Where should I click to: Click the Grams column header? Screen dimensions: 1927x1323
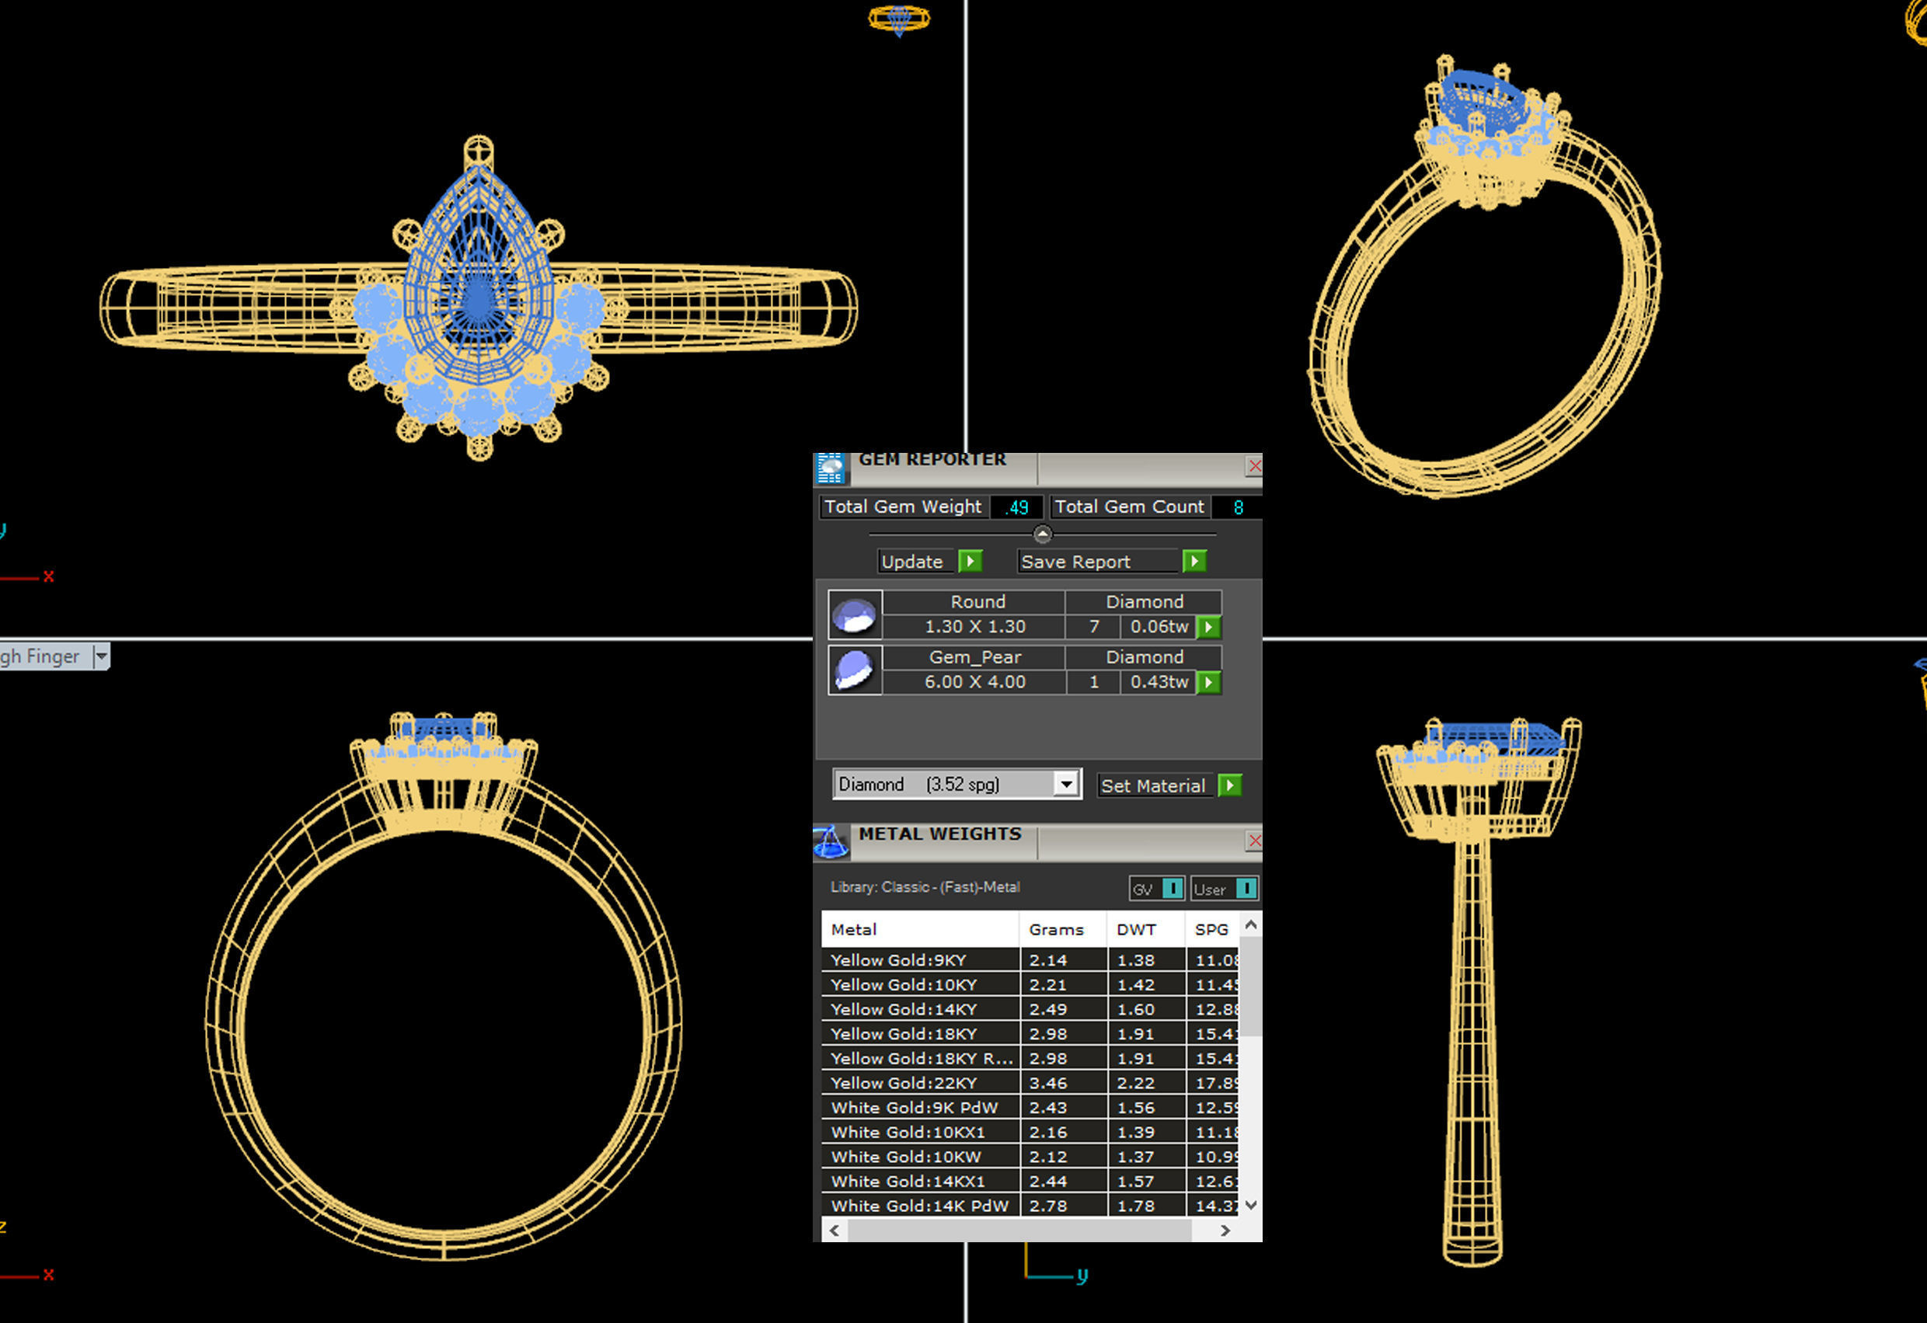(1063, 929)
